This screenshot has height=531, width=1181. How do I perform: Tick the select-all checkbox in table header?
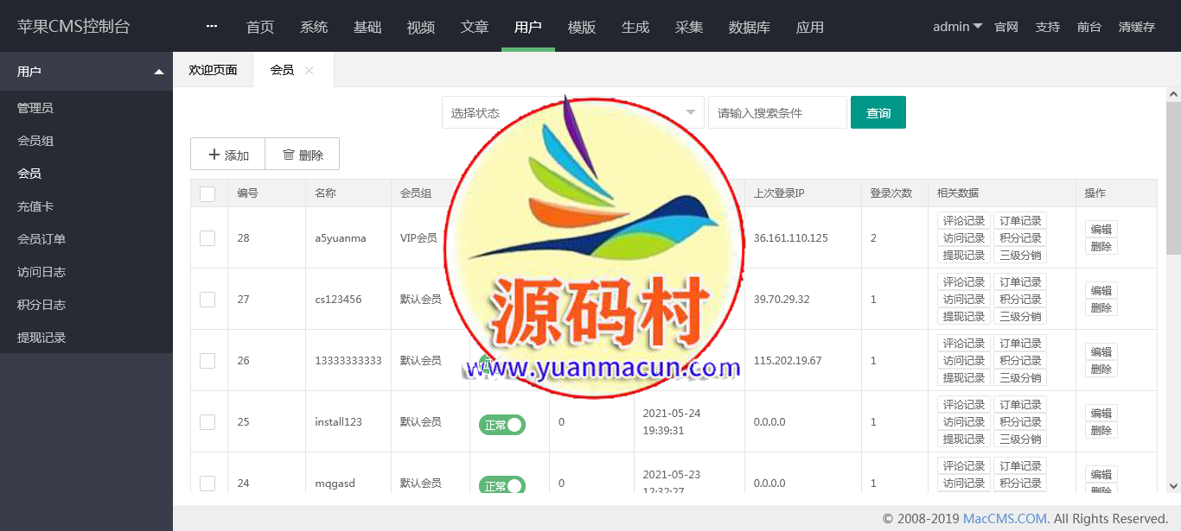pos(207,193)
